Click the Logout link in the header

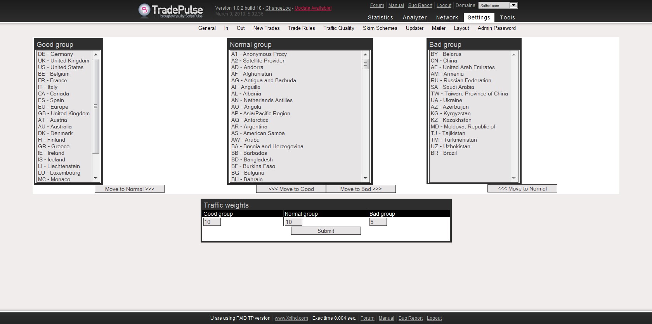click(x=444, y=5)
